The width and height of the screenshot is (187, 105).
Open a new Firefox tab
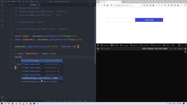pyautogui.click(x=123, y=2)
